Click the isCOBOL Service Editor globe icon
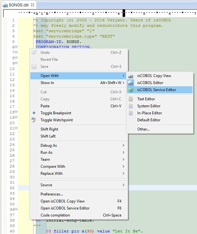The image size is (197, 234). point(131,90)
